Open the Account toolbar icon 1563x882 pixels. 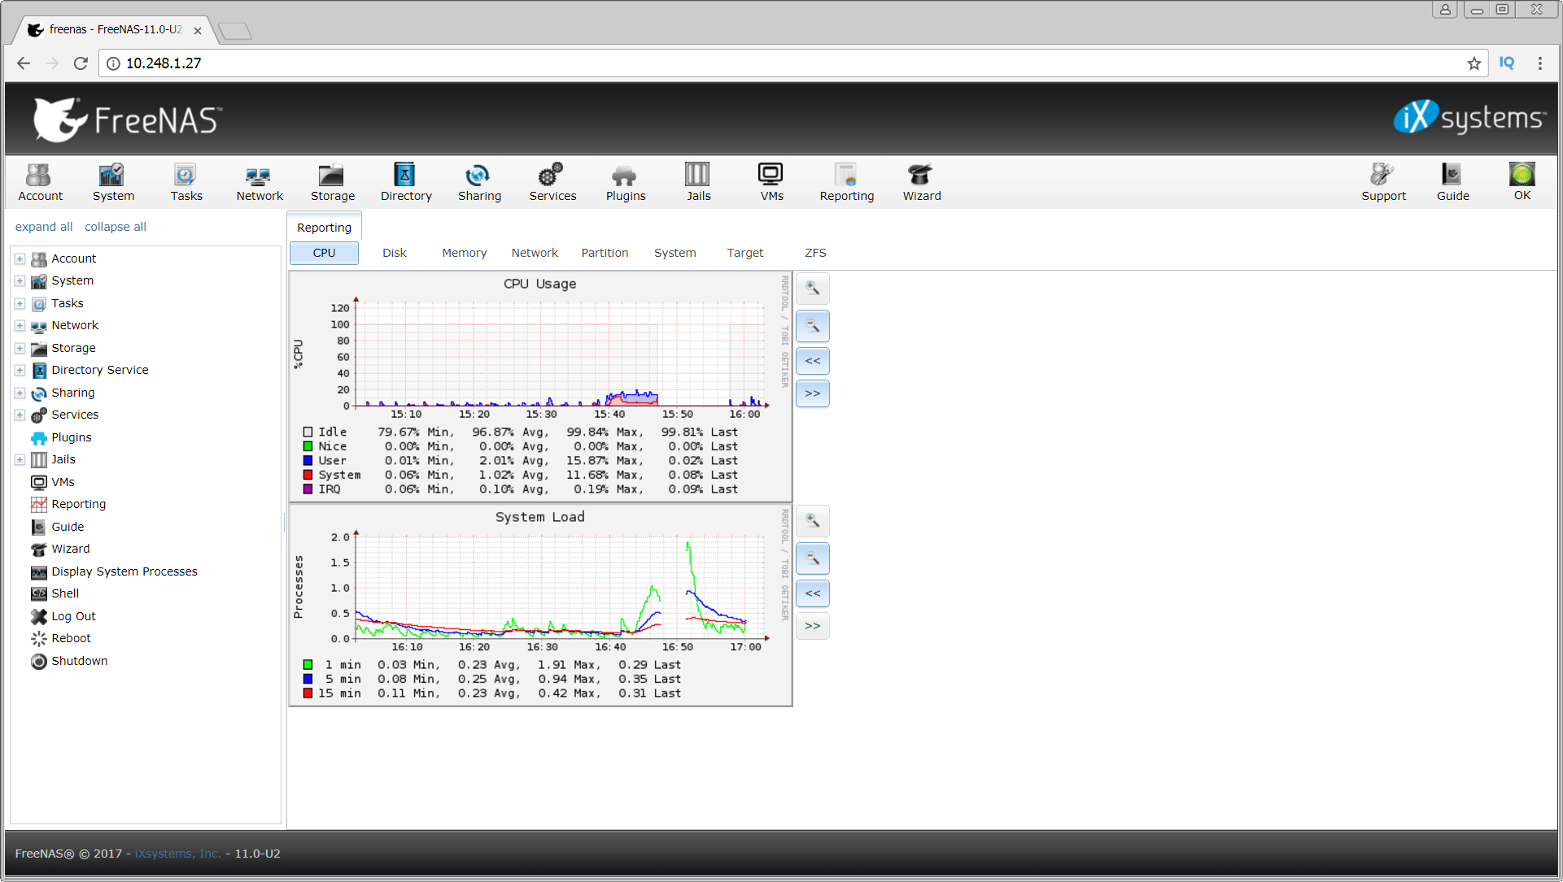click(x=40, y=182)
